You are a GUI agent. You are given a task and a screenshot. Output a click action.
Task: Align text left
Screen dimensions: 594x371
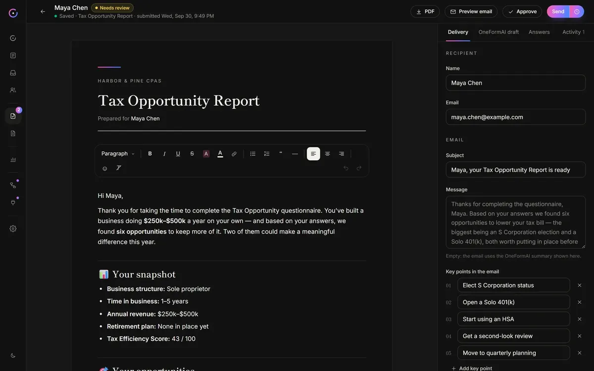click(313, 154)
